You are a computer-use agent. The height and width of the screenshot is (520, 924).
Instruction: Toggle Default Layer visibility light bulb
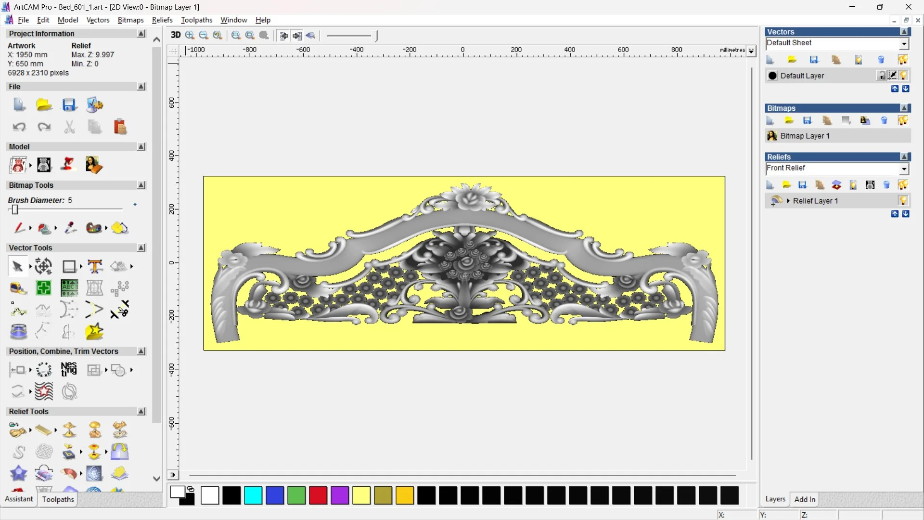tap(903, 76)
